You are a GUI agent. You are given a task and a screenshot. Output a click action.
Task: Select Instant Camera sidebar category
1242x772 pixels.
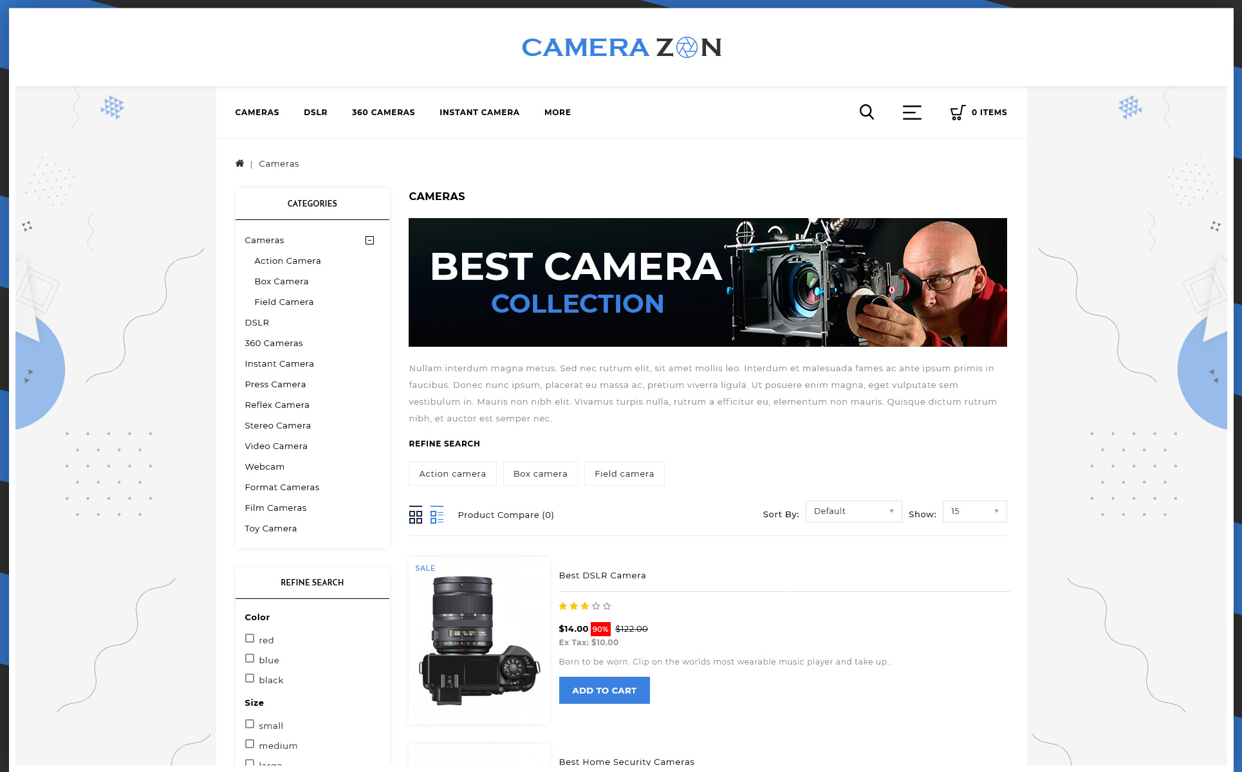pyautogui.click(x=279, y=363)
